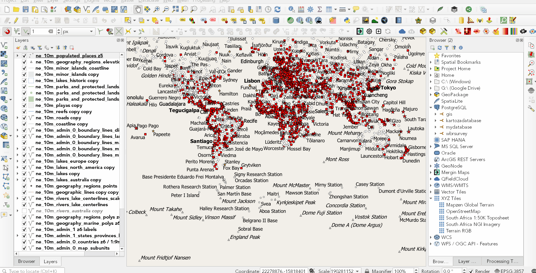Open the Identify Features tool
Image resolution: width=536 pixels, height=273 pixels.
pyautogui.click(x=291, y=9)
